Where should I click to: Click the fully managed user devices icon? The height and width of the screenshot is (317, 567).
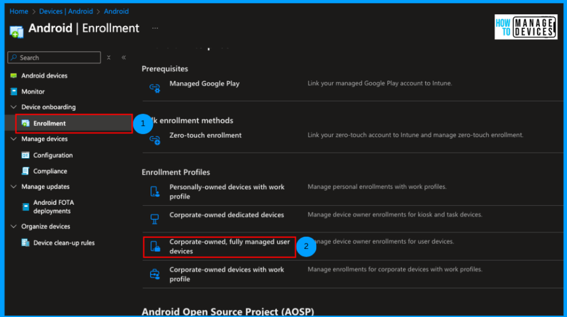[x=155, y=247]
